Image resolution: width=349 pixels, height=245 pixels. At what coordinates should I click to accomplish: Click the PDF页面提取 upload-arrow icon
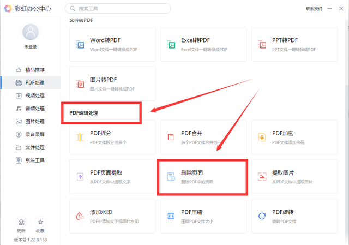80,177
